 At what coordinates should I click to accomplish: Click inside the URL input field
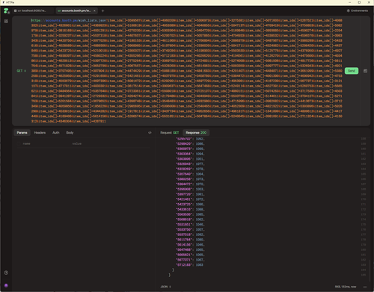(186, 71)
